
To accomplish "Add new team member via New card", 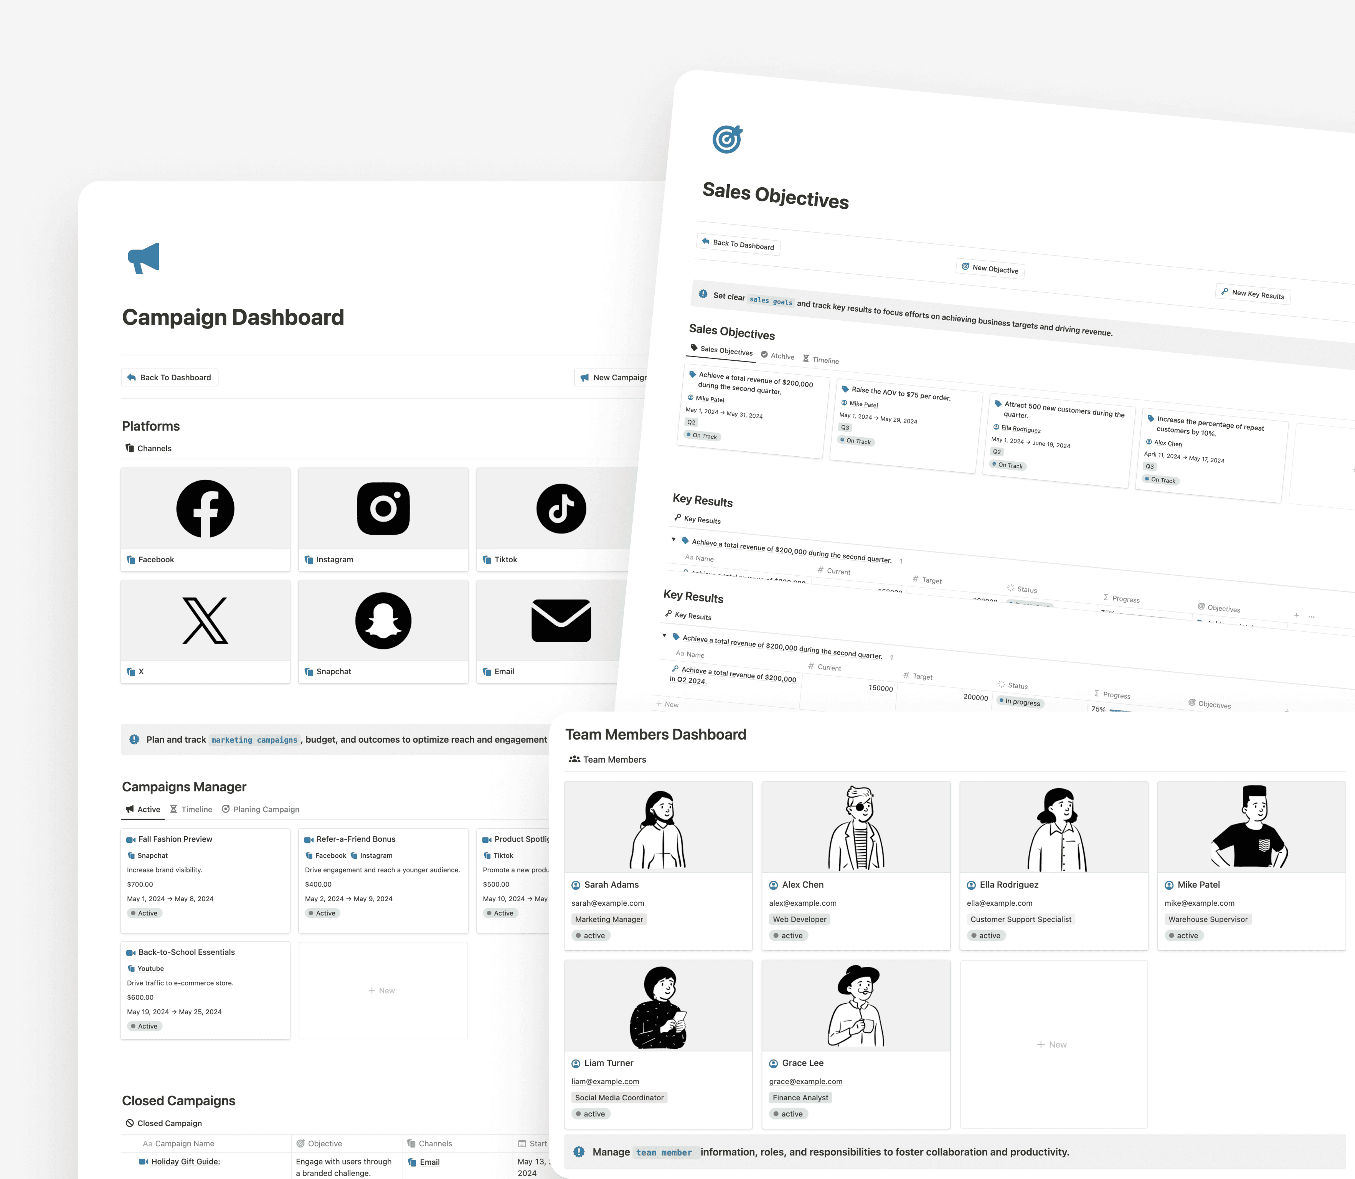I will tap(1053, 1044).
